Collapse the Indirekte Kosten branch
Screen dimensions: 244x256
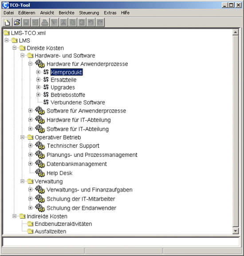(15, 216)
